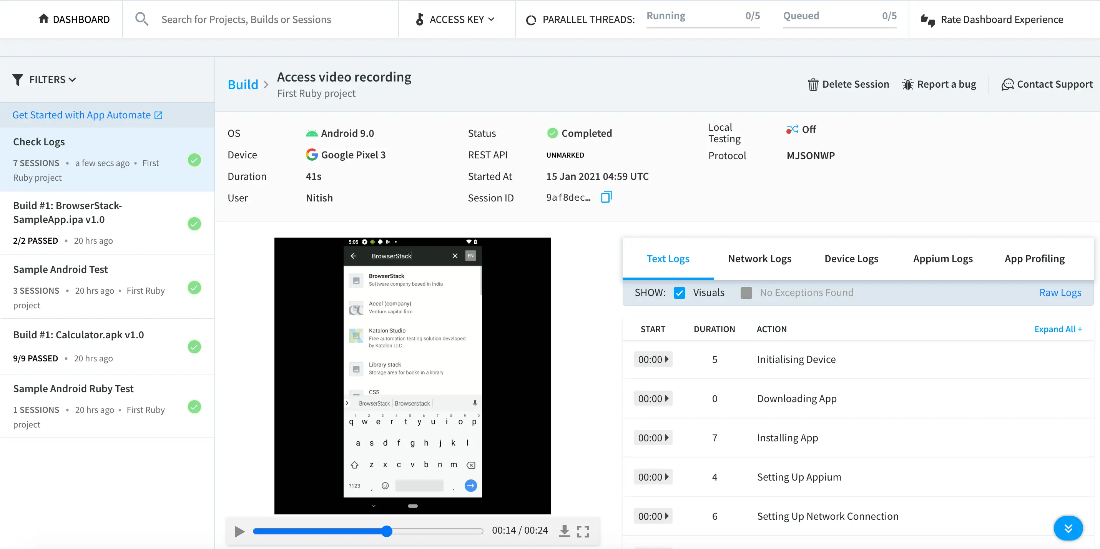The width and height of the screenshot is (1100, 549).
Task: Download the session video recording
Action: tap(564, 531)
